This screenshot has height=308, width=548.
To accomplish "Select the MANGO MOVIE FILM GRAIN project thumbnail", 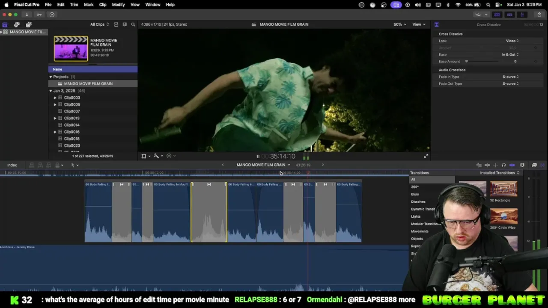I will click(71, 48).
